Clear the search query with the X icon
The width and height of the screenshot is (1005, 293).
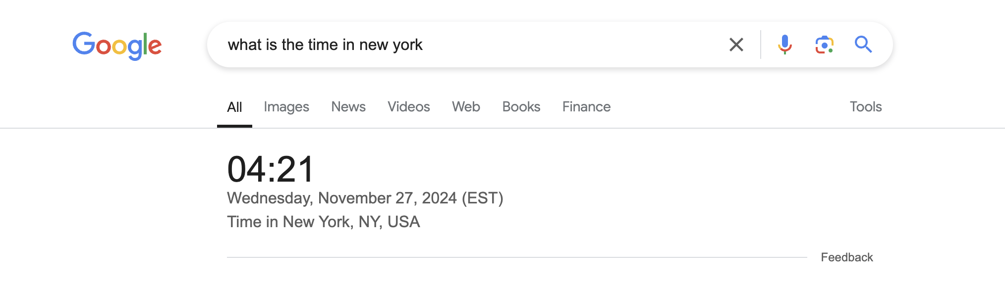pyautogui.click(x=736, y=45)
